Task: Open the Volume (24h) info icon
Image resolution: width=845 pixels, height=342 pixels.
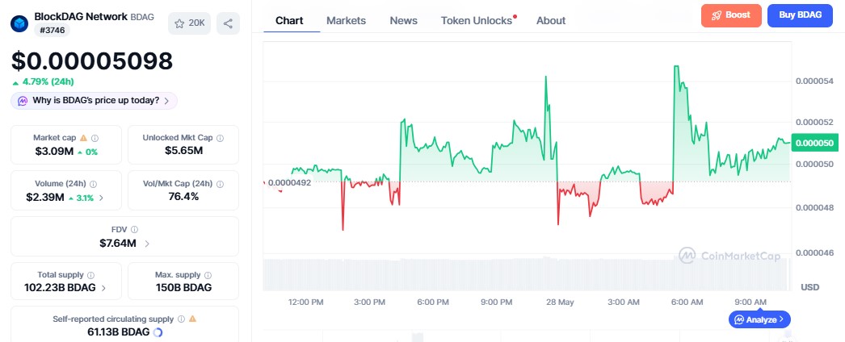Action: (x=93, y=184)
